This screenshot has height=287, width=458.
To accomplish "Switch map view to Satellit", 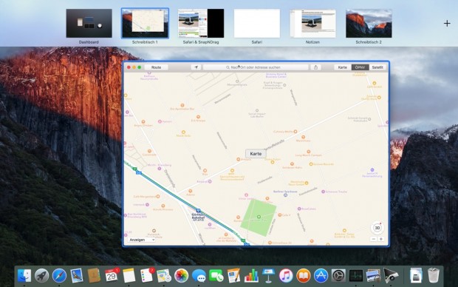I will 377,67.
